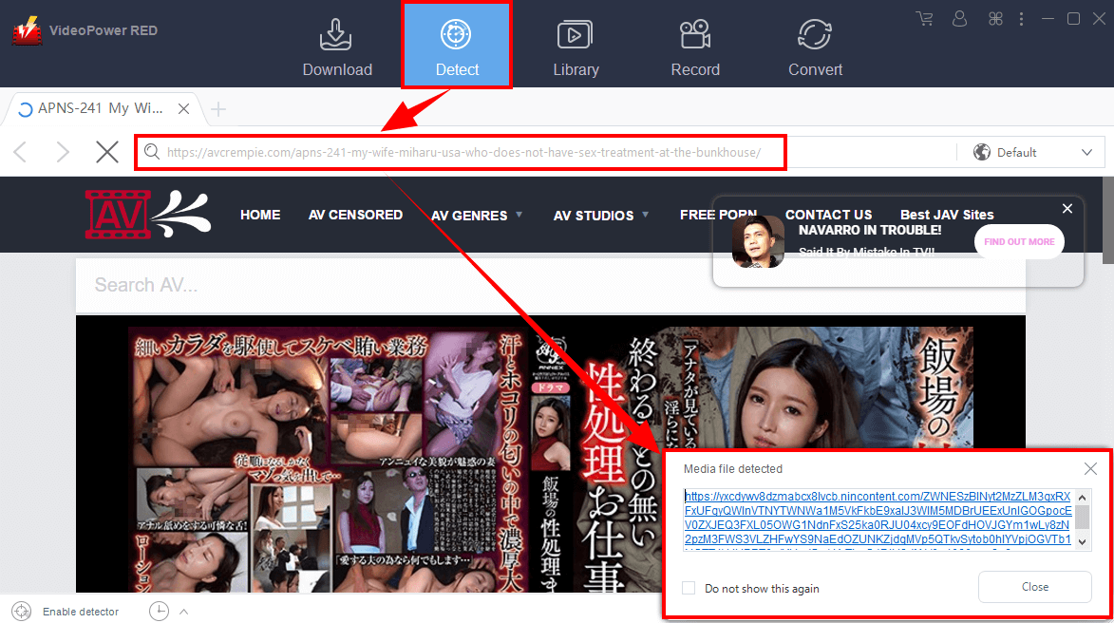
Task: Open the Download section
Action: 337,47
